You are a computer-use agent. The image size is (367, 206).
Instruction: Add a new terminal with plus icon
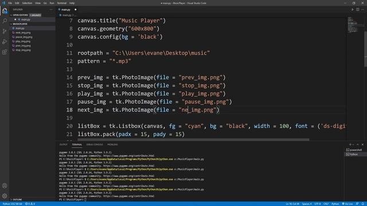tap(350, 145)
